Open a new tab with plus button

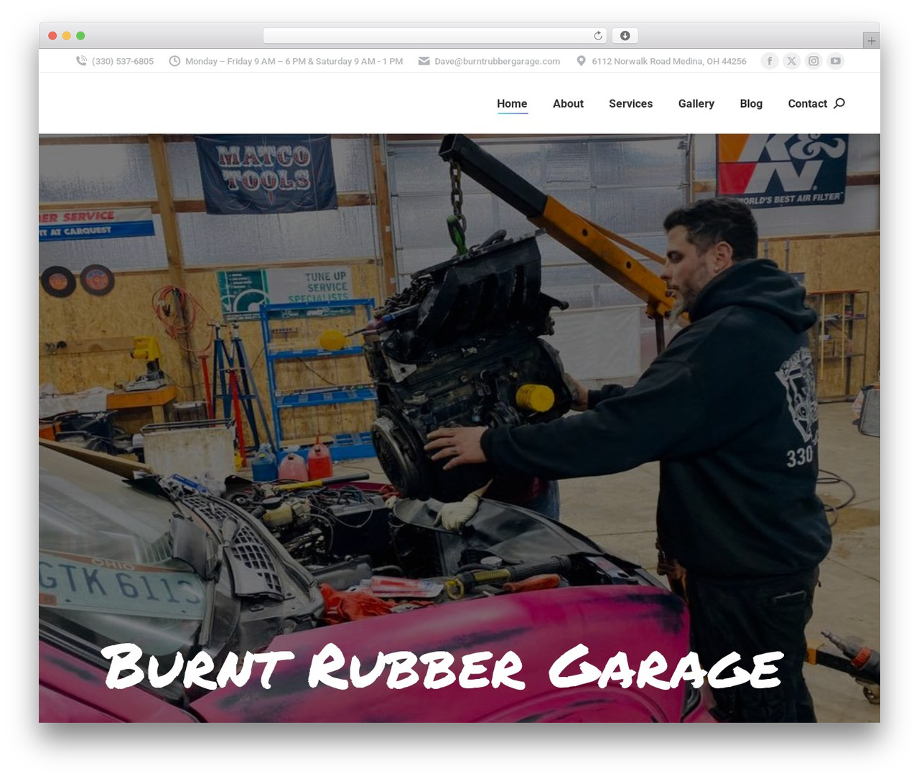[x=871, y=41]
